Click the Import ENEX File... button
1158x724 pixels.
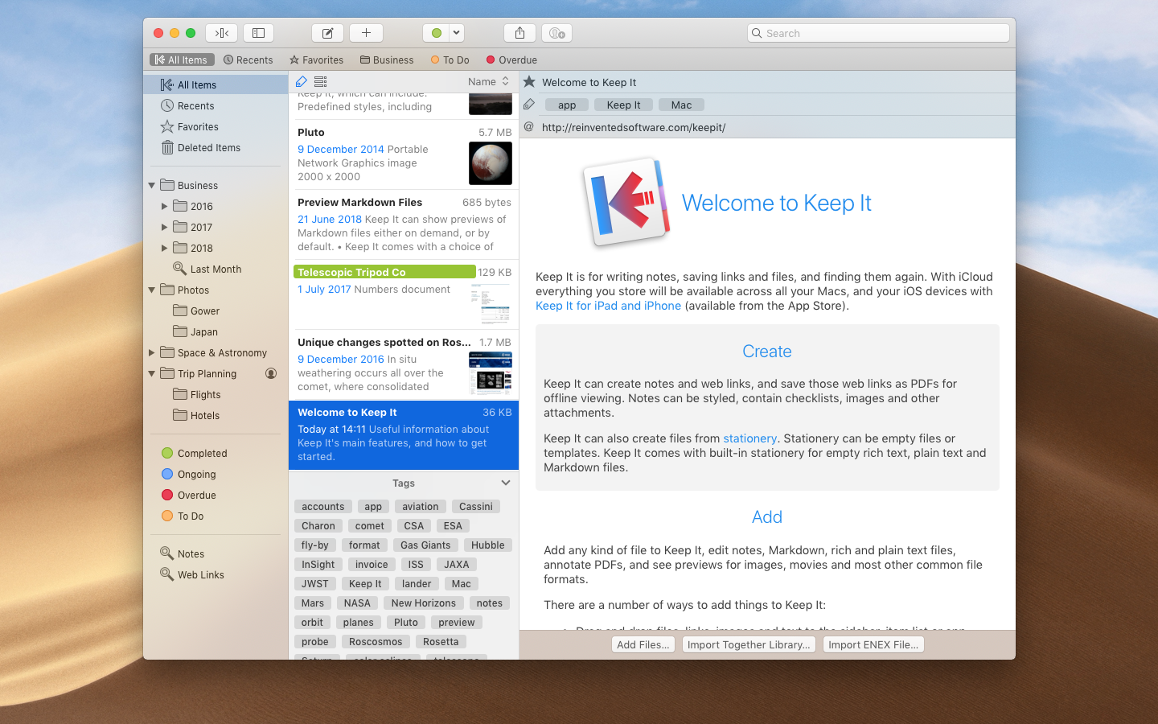click(873, 644)
